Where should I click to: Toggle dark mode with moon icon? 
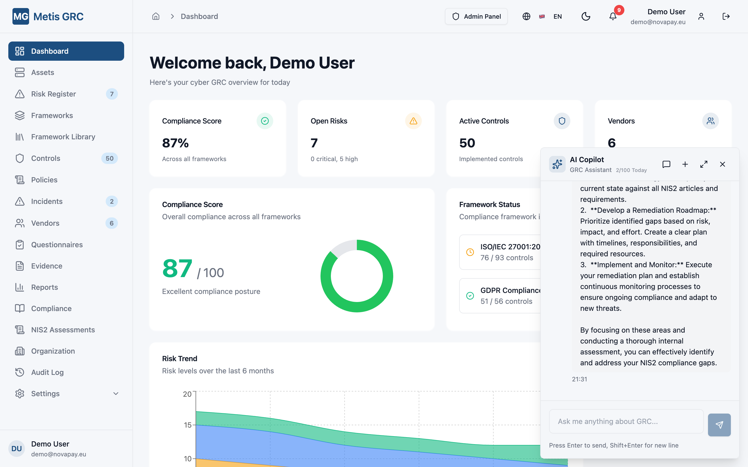point(586,16)
